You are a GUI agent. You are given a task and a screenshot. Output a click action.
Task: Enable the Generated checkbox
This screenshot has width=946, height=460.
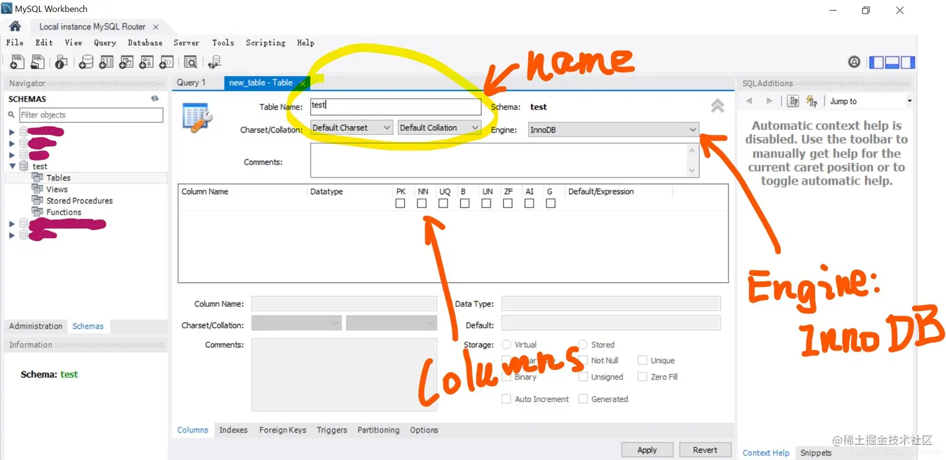(x=583, y=399)
